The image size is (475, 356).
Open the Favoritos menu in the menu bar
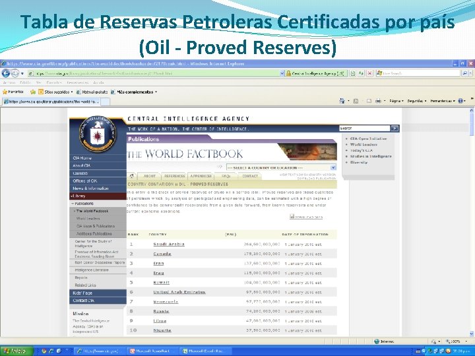[54, 82]
